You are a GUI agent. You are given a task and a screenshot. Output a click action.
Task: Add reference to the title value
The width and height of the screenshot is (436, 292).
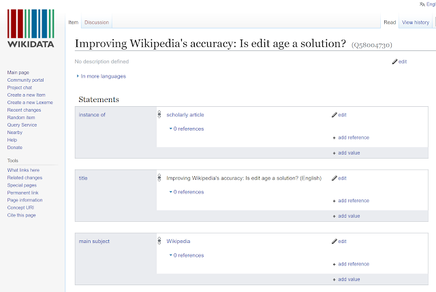pos(351,201)
